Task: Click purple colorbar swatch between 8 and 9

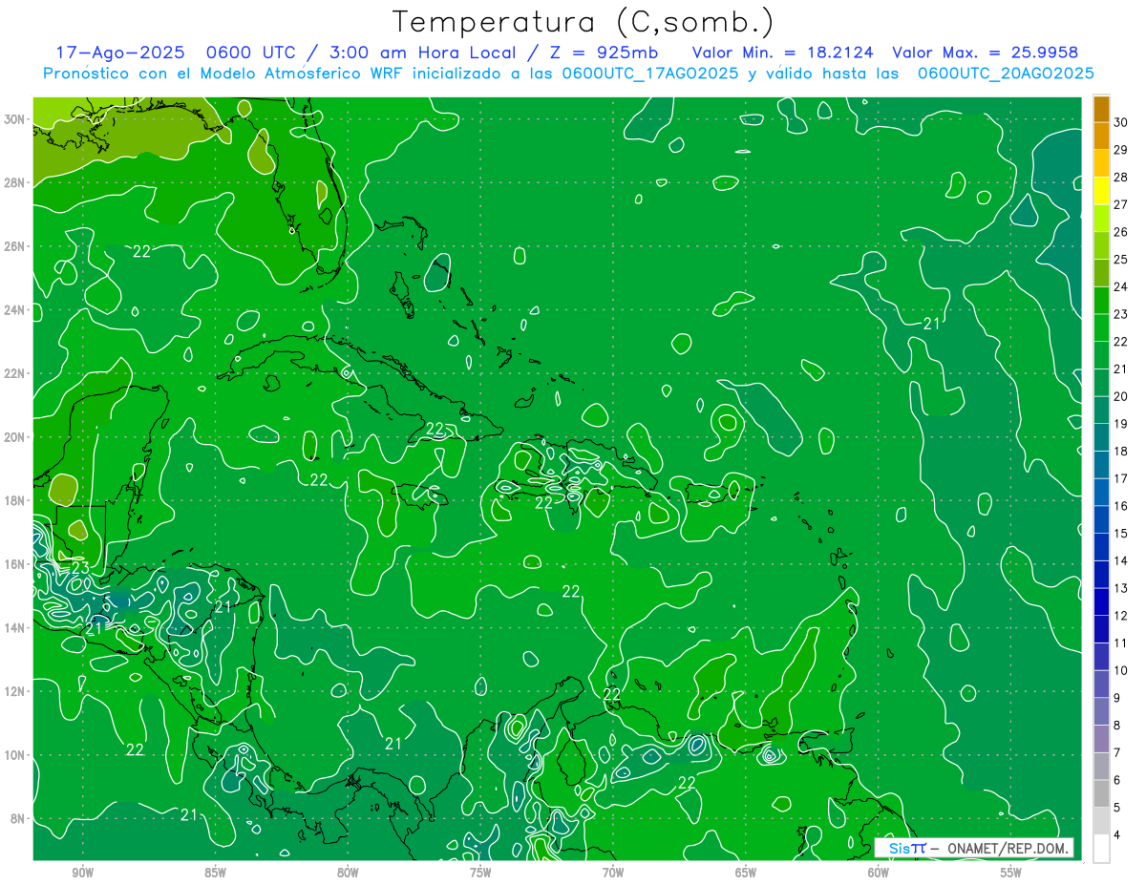Action: click(x=1101, y=711)
